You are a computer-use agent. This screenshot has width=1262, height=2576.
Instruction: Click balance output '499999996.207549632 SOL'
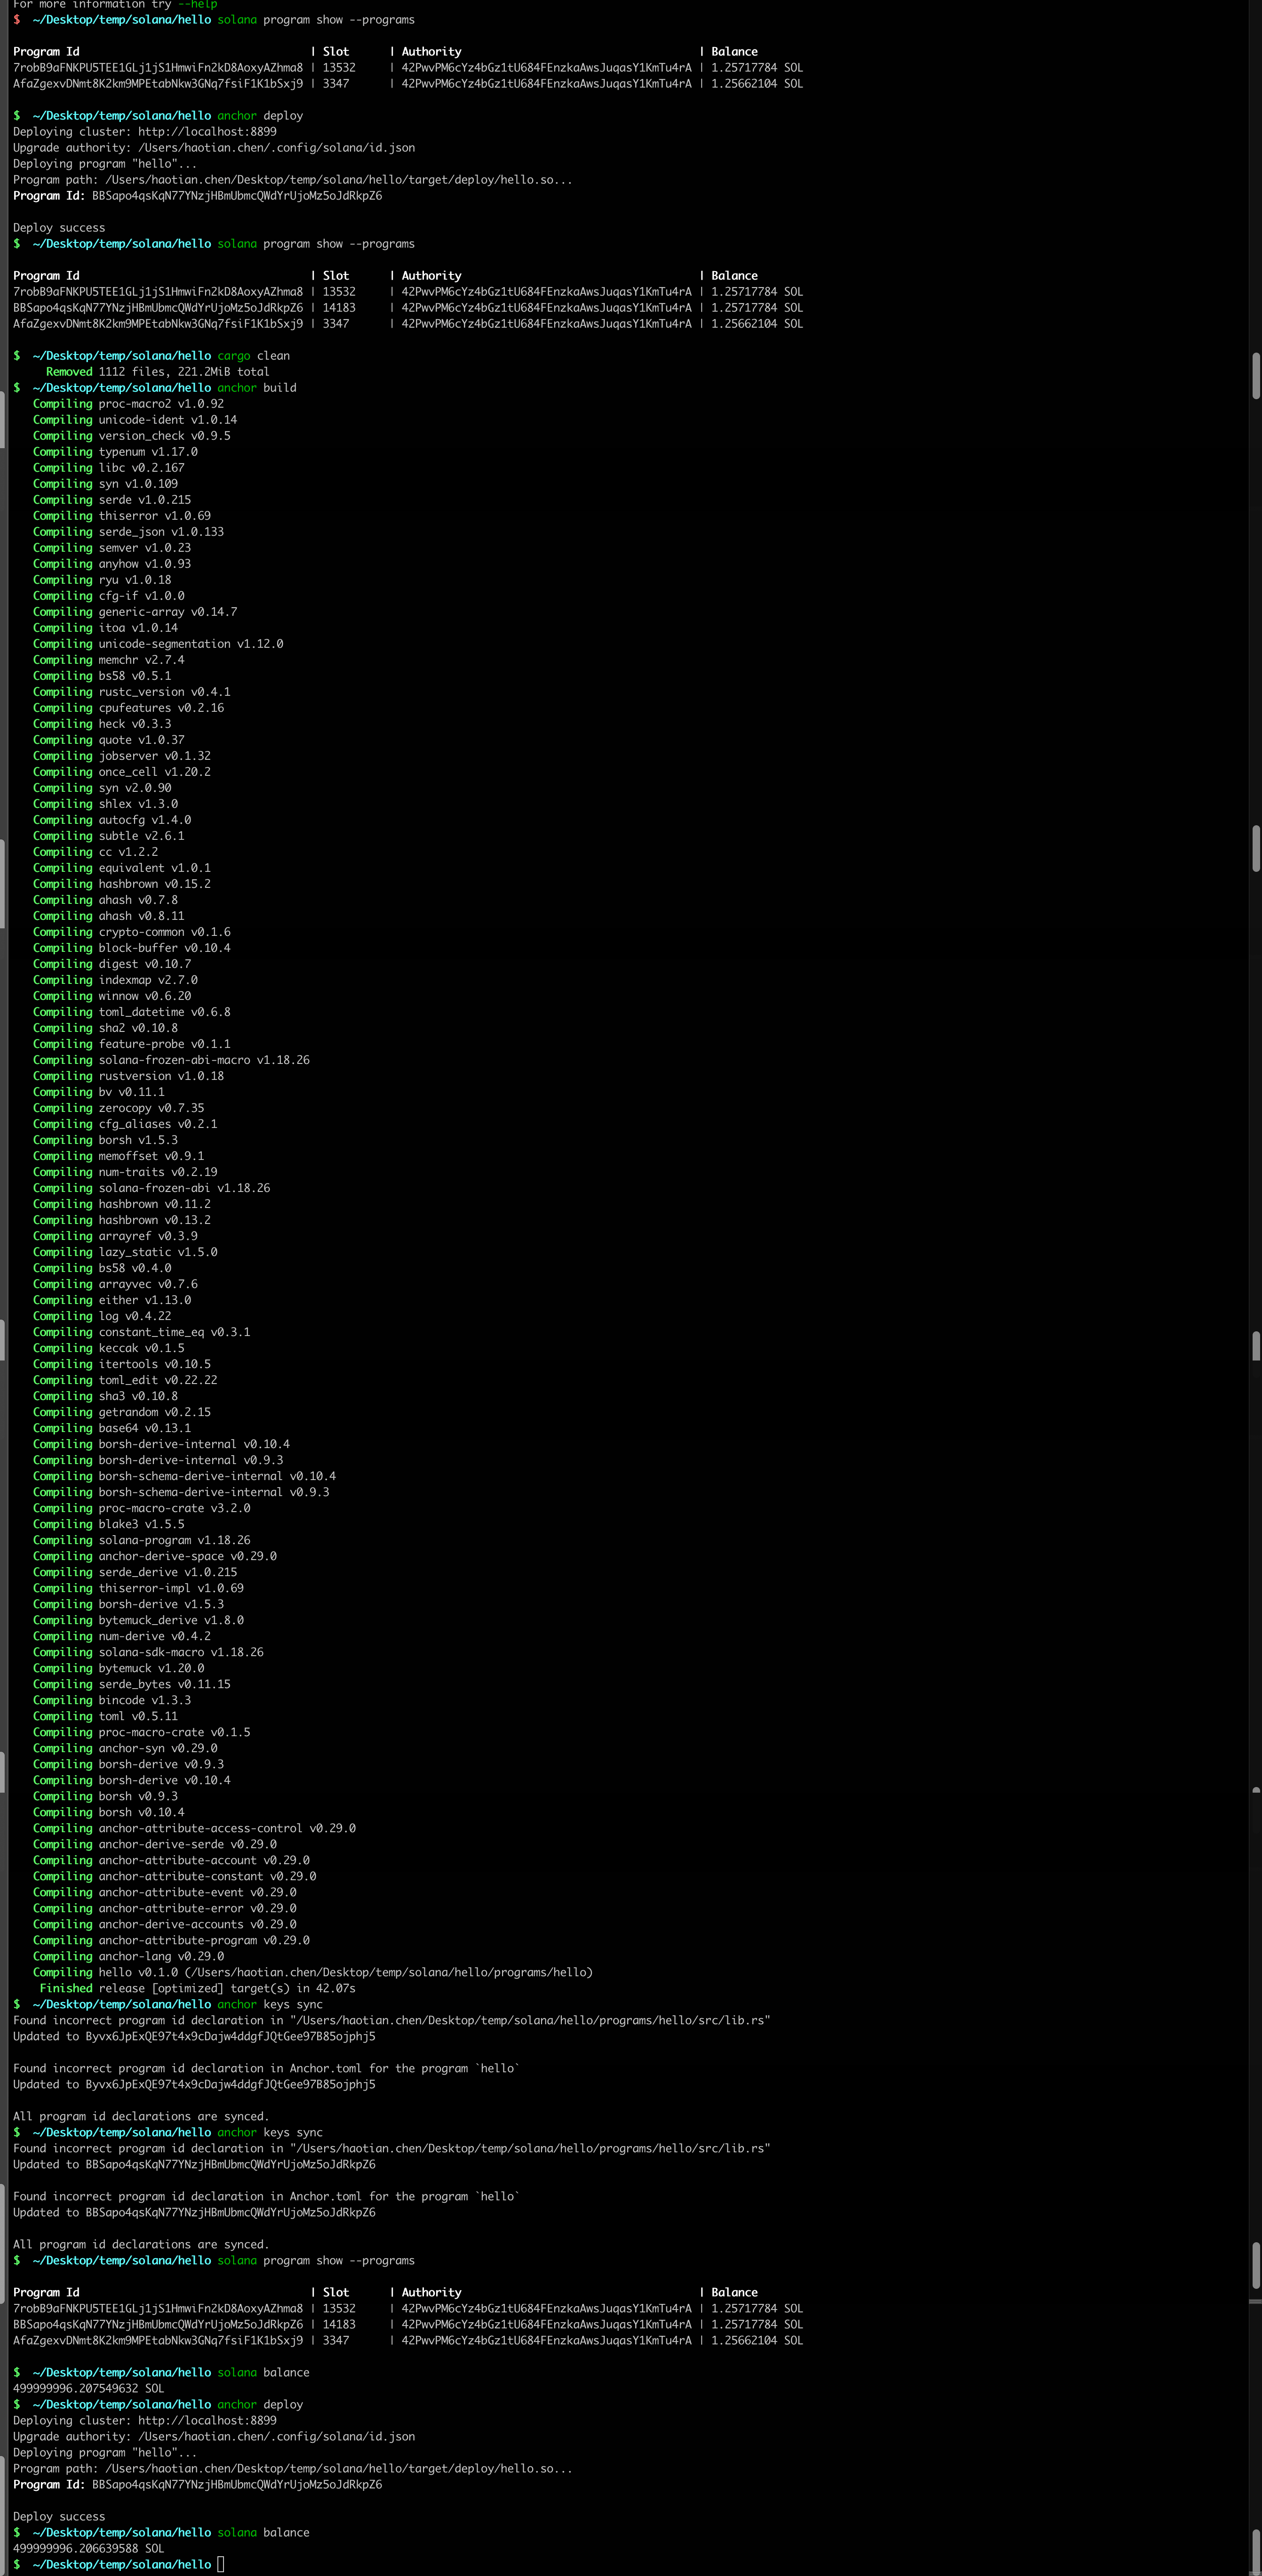click(88, 2388)
